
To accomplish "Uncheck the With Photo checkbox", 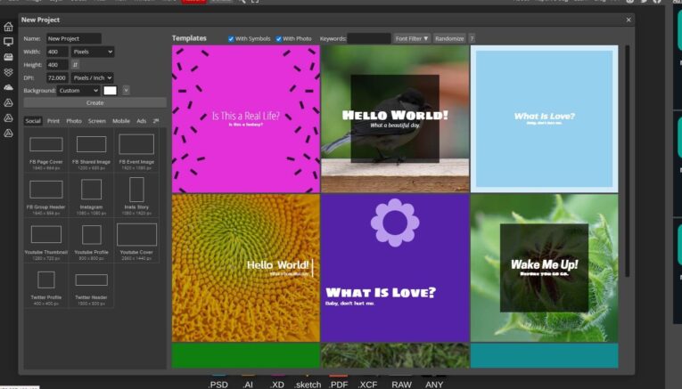I will coord(278,39).
